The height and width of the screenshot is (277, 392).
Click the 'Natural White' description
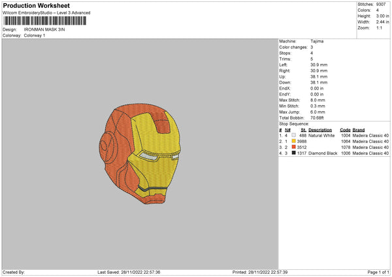[321, 135]
